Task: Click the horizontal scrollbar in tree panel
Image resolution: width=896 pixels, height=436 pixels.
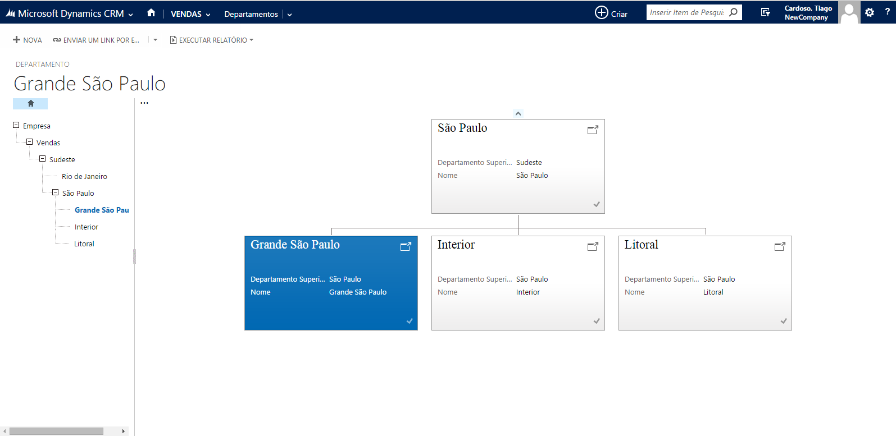Action: (56, 431)
